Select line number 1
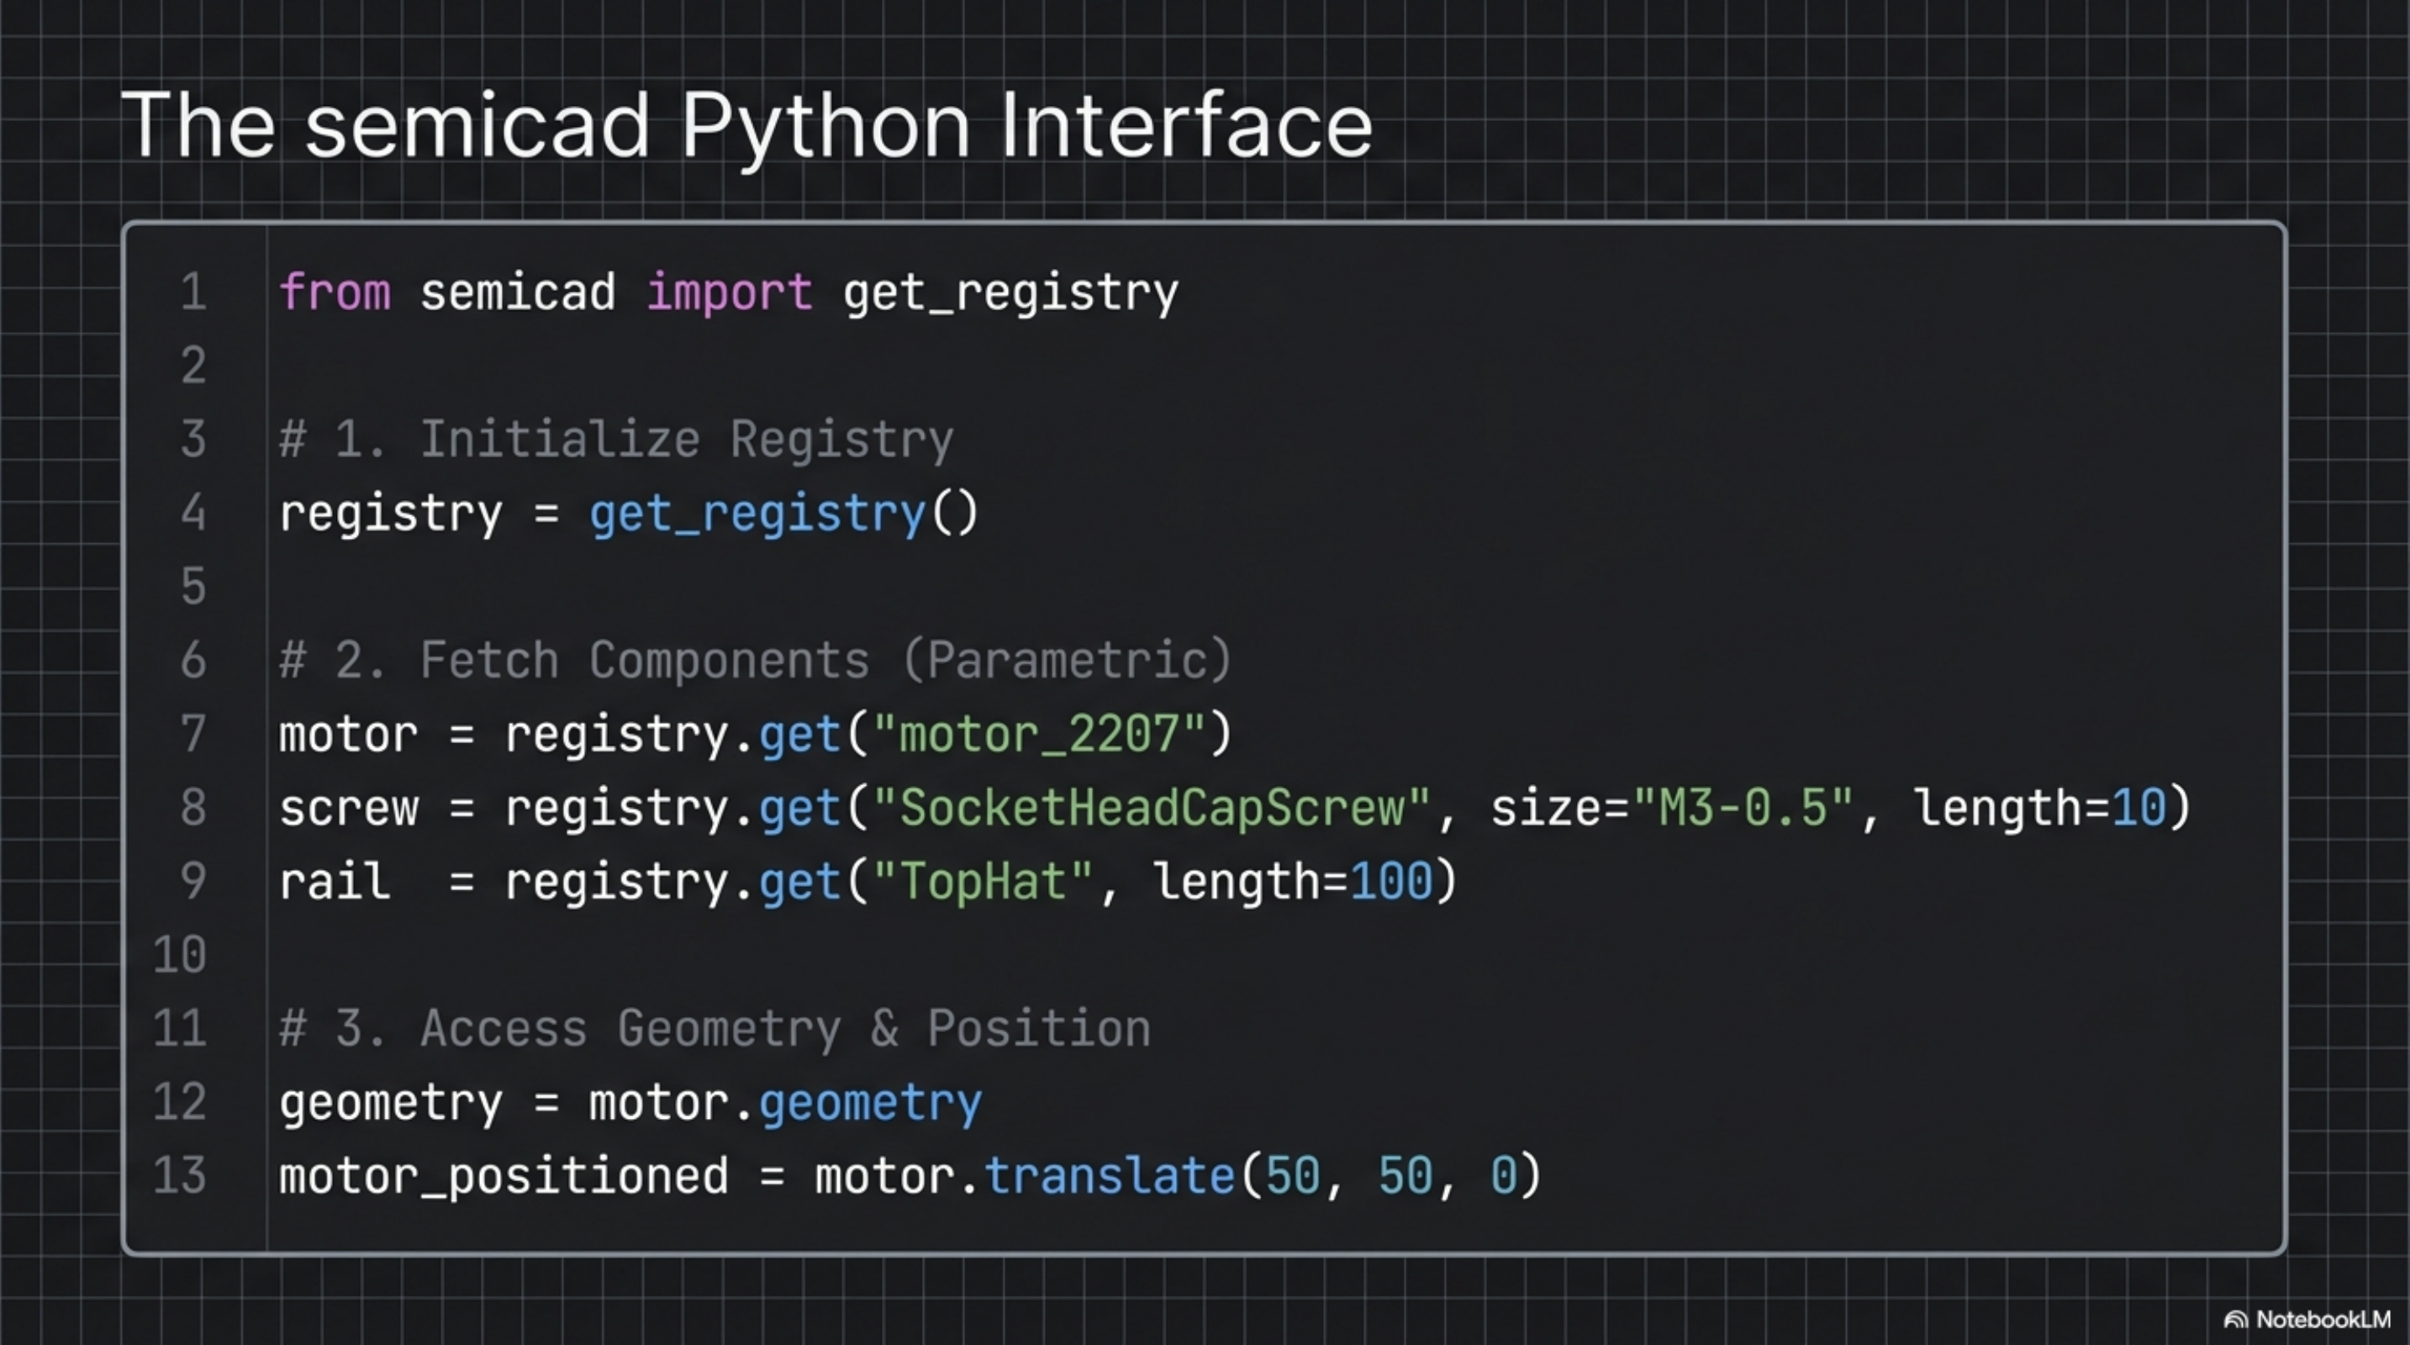Image resolution: width=2410 pixels, height=1345 pixels. [x=192, y=292]
